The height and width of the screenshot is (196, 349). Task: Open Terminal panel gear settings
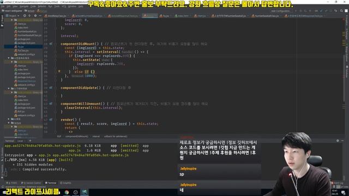point(338,140)
